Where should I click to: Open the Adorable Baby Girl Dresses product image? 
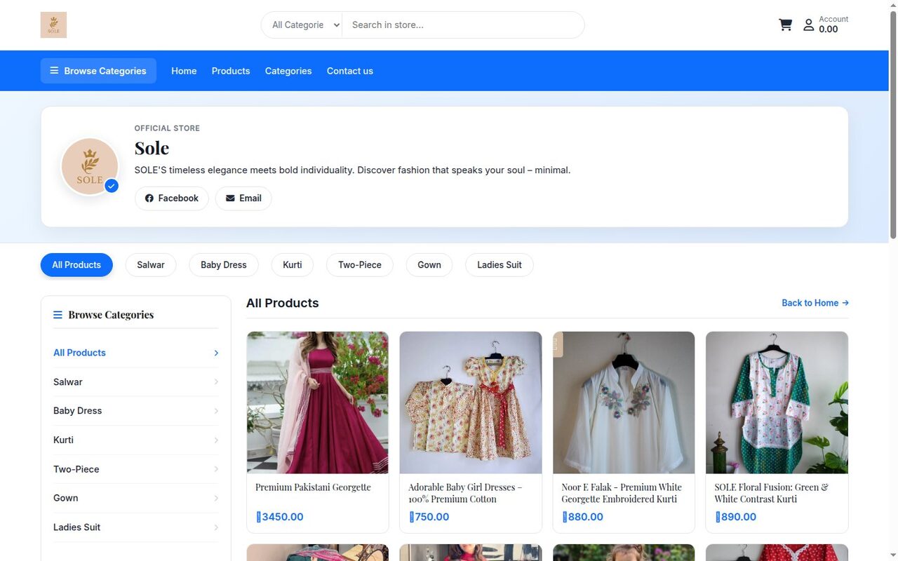pos(471,403)
